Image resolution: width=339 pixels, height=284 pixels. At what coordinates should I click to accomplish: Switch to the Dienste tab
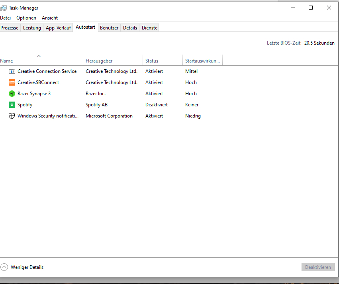click(x=149, y=28)
